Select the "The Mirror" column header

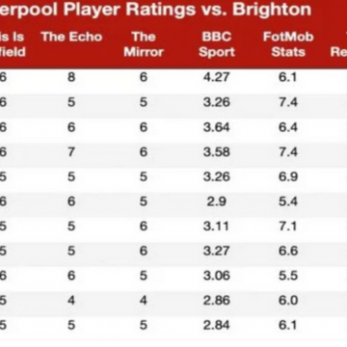(x=144, y=44)
